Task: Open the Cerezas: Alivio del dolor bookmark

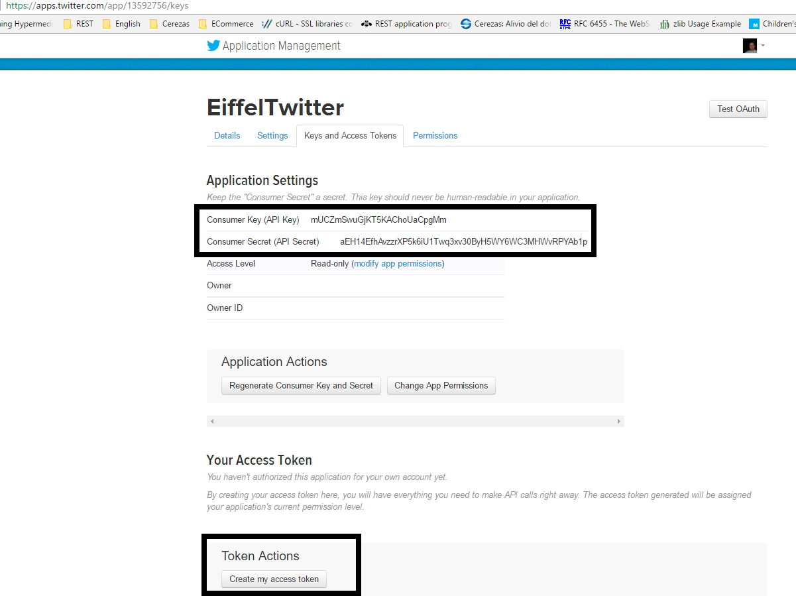Action: click(506, 24)
